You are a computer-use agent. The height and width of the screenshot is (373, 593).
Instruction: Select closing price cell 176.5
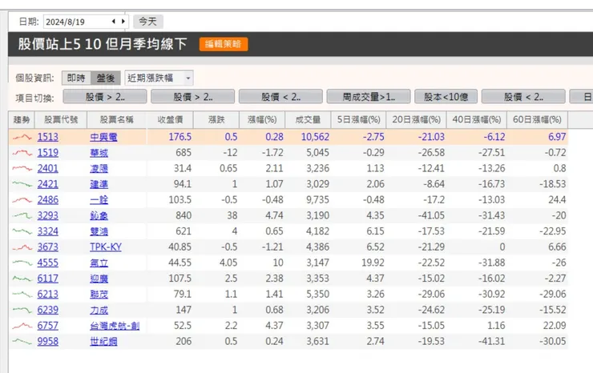pyautogui.click(x=180, y=137)
